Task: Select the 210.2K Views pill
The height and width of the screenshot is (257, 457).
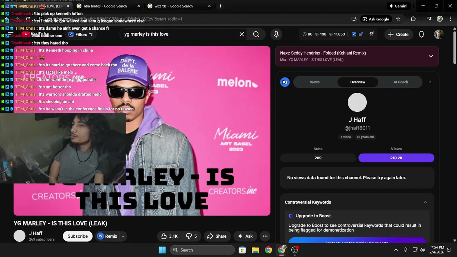Action: pyautogui.click(x=396, y=158)
